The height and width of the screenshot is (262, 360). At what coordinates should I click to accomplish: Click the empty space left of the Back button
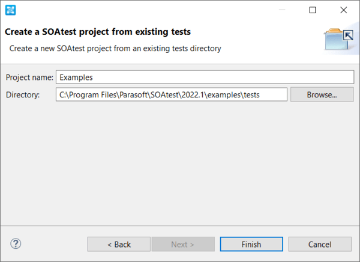[x=54, y=244]
